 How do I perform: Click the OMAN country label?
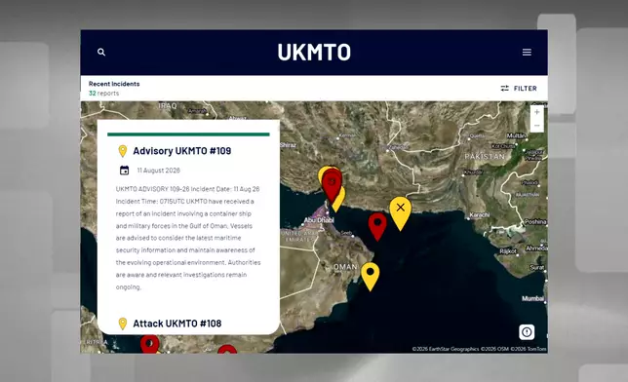[345, 267]
